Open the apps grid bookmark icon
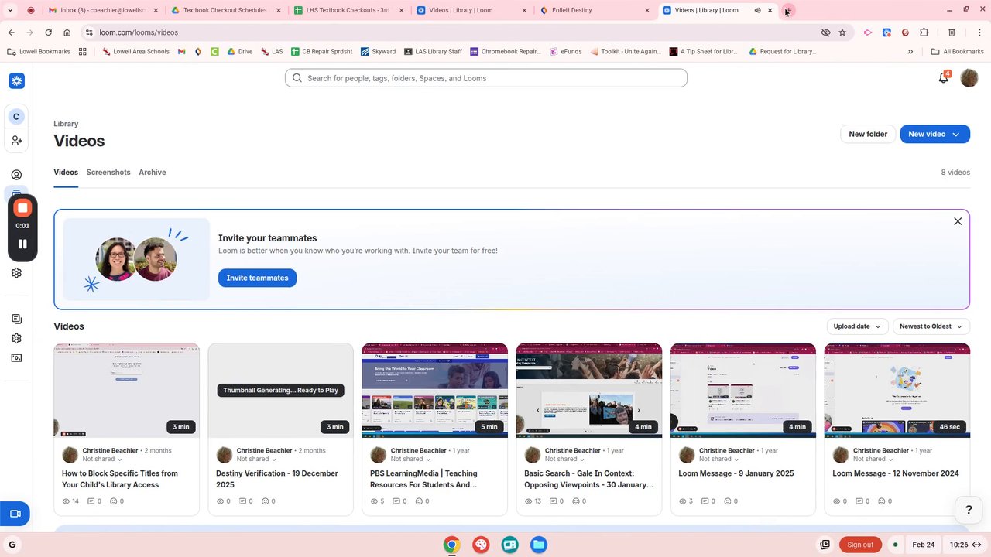 tap(83, 52)
